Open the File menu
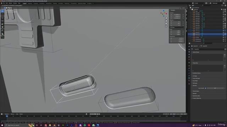 coord(4,3)
